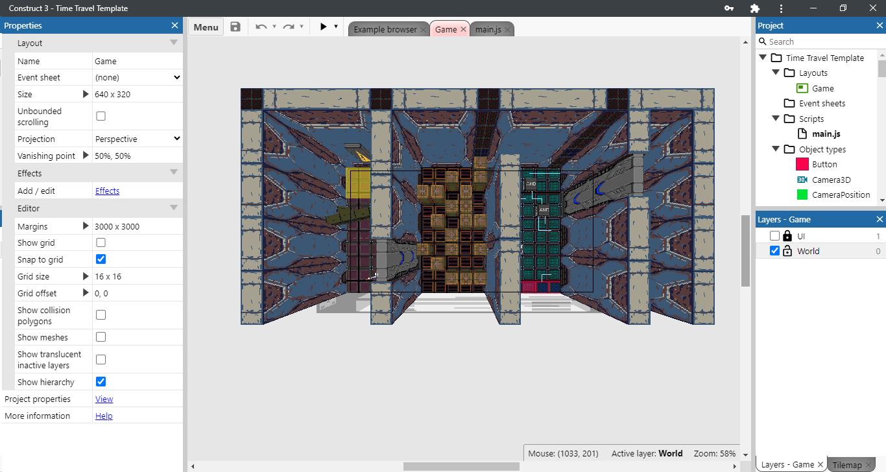Undo the last action
Image resolution: width=886 pixels, height=472 pixels.
261,27
